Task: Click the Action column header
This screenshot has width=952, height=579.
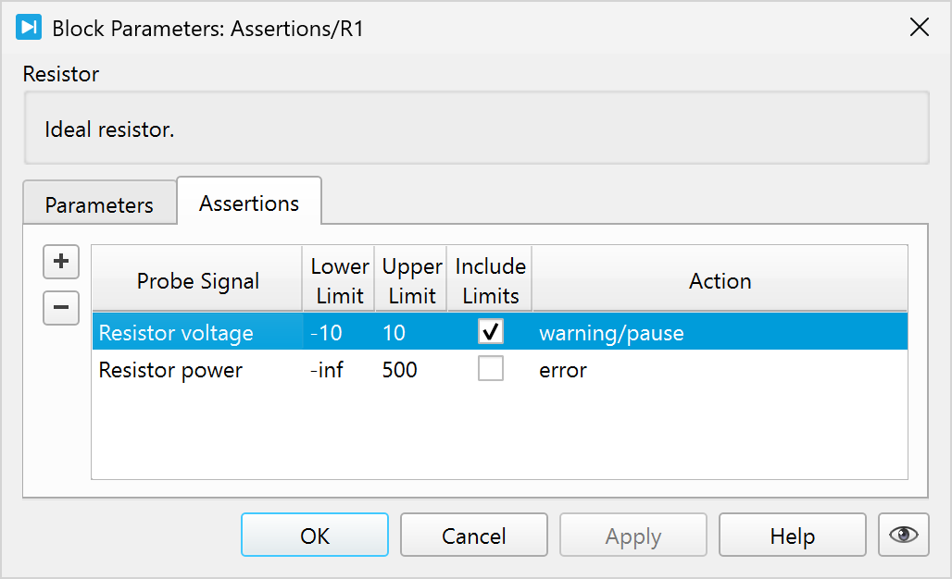Action: (x=720, y=281)
